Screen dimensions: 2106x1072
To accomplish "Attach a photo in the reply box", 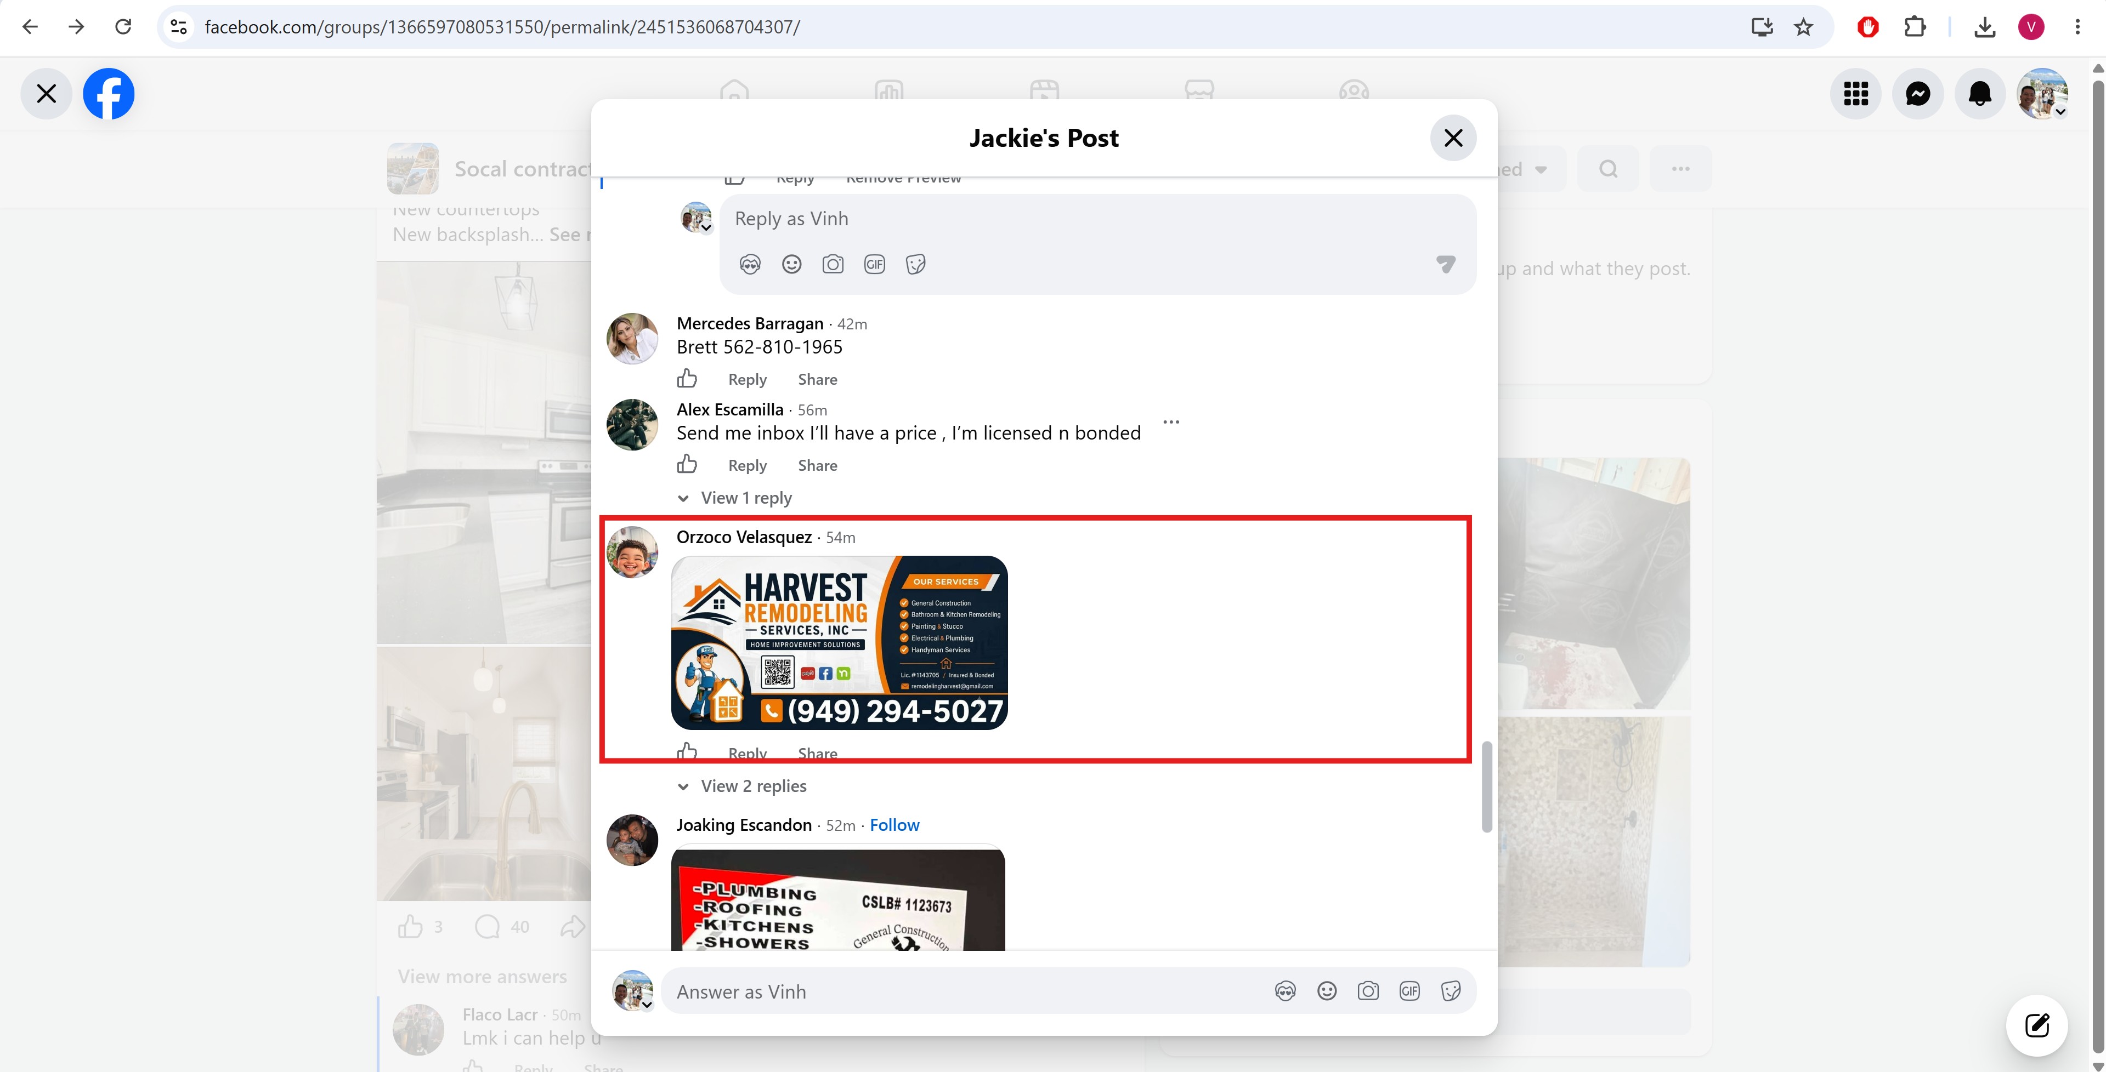I will tap(833, 264).
